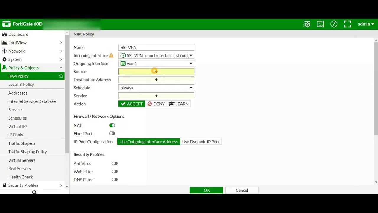Click the System gear icon in sidebar
This screenshot has height=213, width=378.
pos(4,59)
